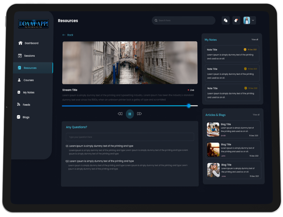
Task: Click View all in Articles & Blogs
Action: coord(256,115)
